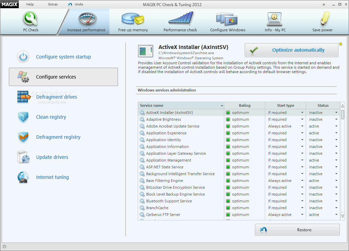Open the Clean registry link
Image resolution: width=349 pixels, height=251 pixels.
coord(51,117)
